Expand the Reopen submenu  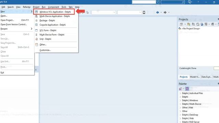pos(16,29)
